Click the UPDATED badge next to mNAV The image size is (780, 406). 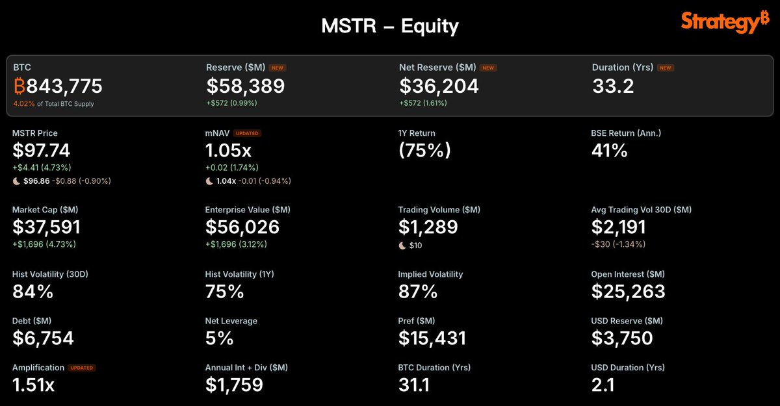click(247, 133)
